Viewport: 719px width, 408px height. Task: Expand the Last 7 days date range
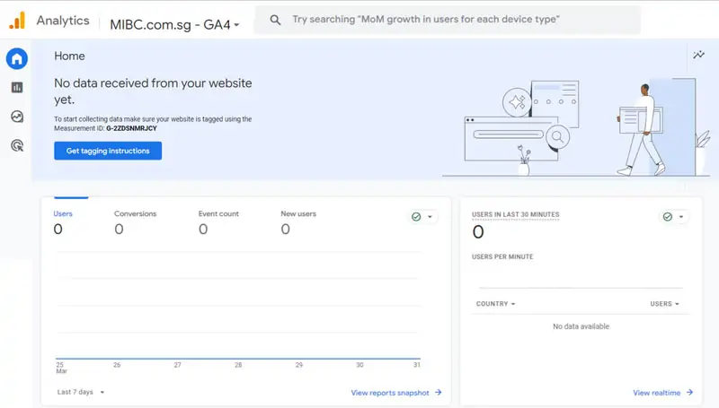pyautogui.click(x=81, y=392)
